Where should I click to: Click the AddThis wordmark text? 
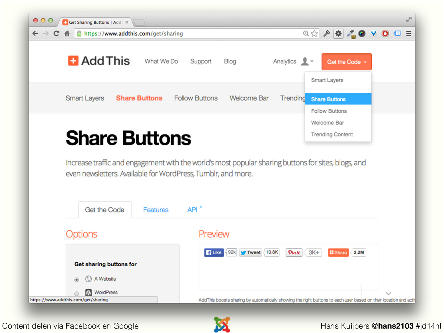coord(105,61)
